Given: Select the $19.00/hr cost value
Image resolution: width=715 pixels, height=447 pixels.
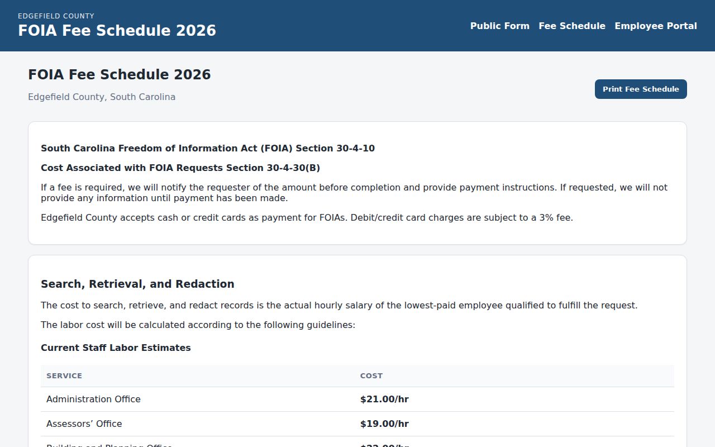Looking at the screenshot, I should pos(384,424).
